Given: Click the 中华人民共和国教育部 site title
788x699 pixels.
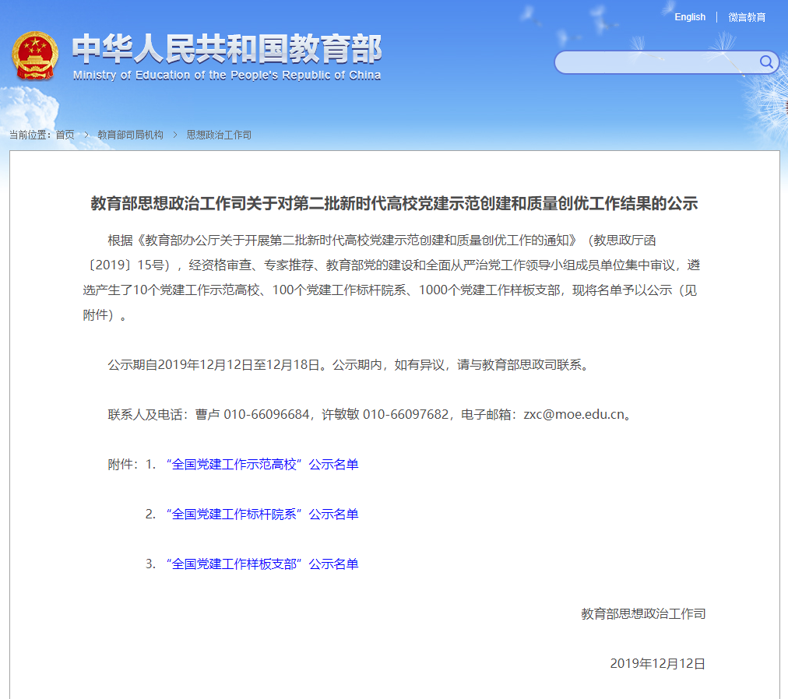Looking at the screenshot, I should [x=227, y=50].
